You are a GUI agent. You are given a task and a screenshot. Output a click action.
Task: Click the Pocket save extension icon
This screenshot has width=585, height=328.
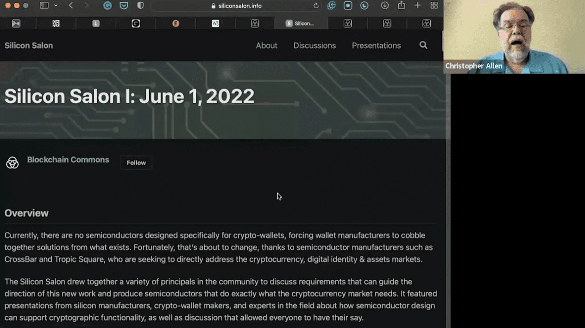click(124, 6)
